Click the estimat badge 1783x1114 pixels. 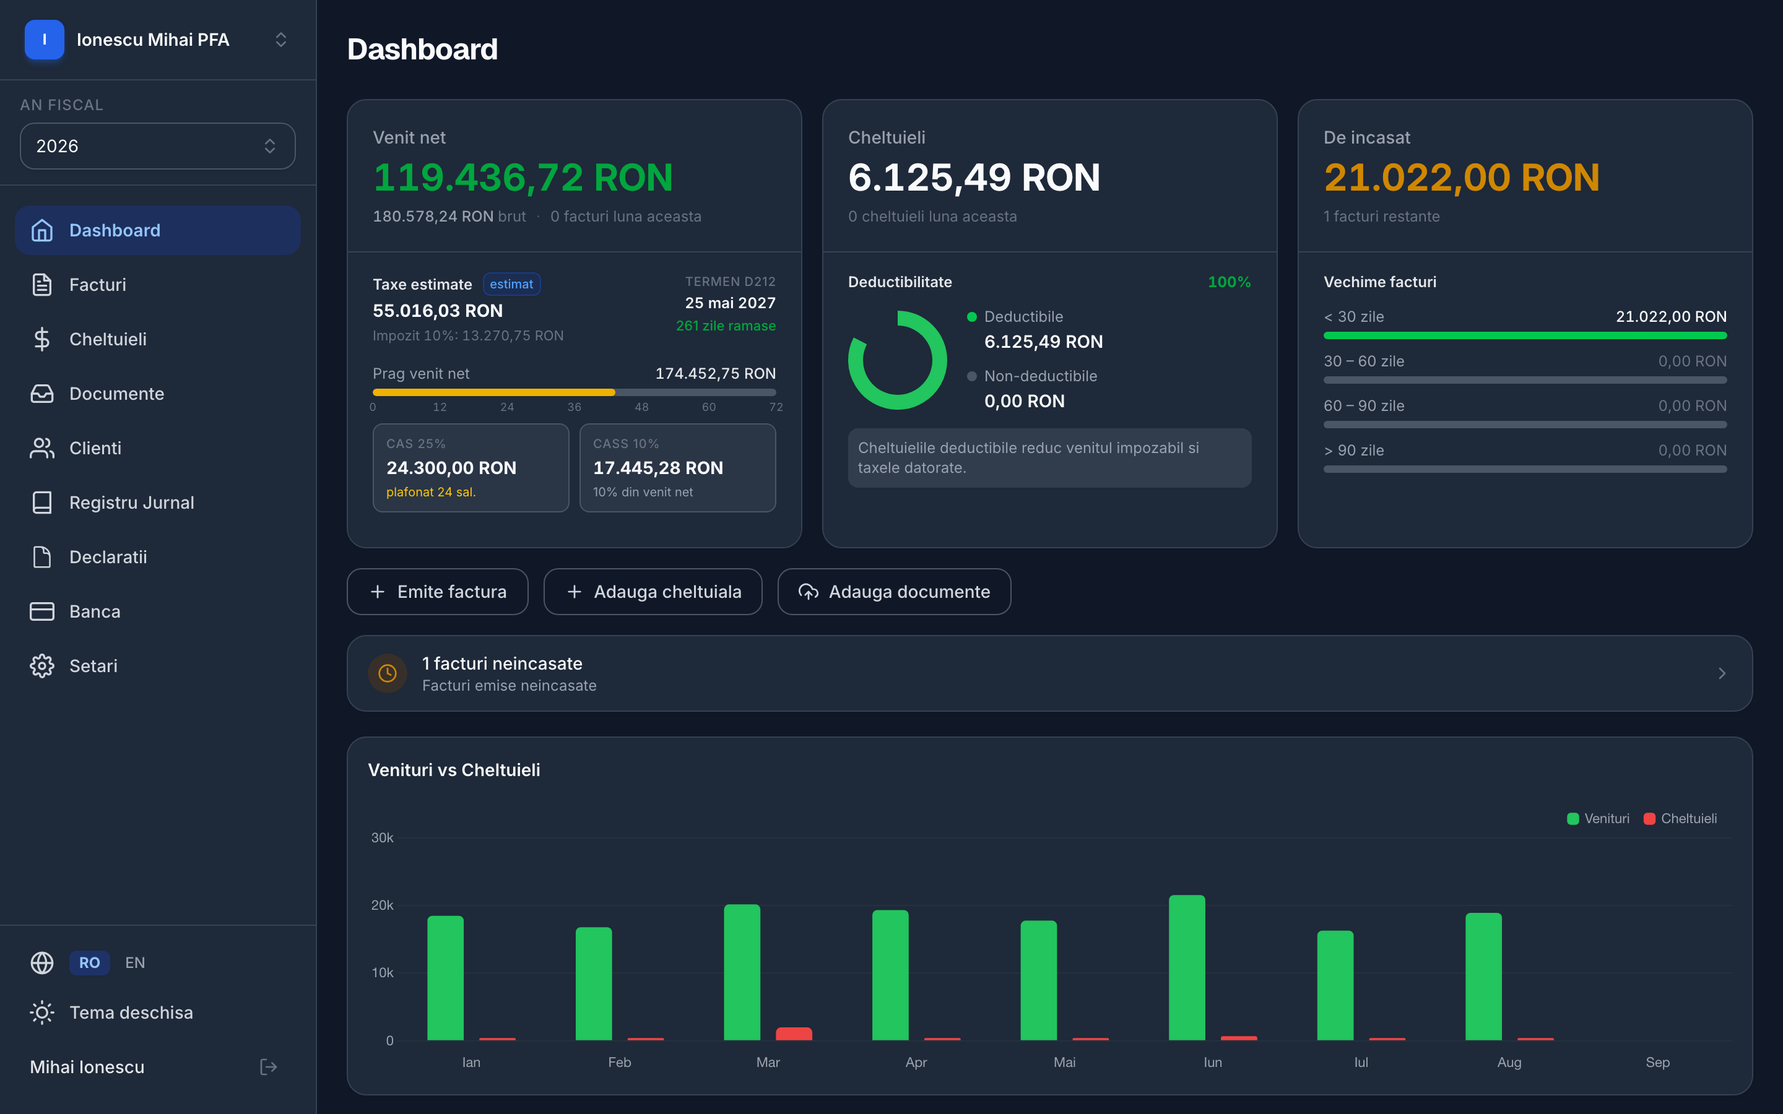pyautogui.click(x=511, y=285)
